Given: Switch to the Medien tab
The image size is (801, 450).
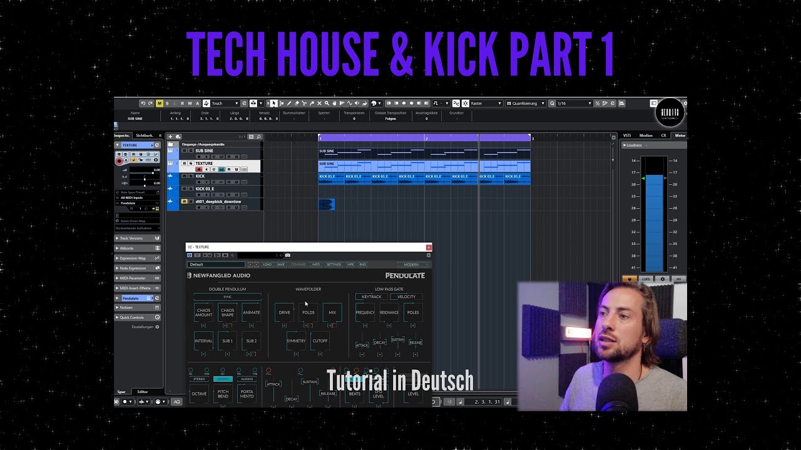Looking at the screenshot, I should click(646, 135).
